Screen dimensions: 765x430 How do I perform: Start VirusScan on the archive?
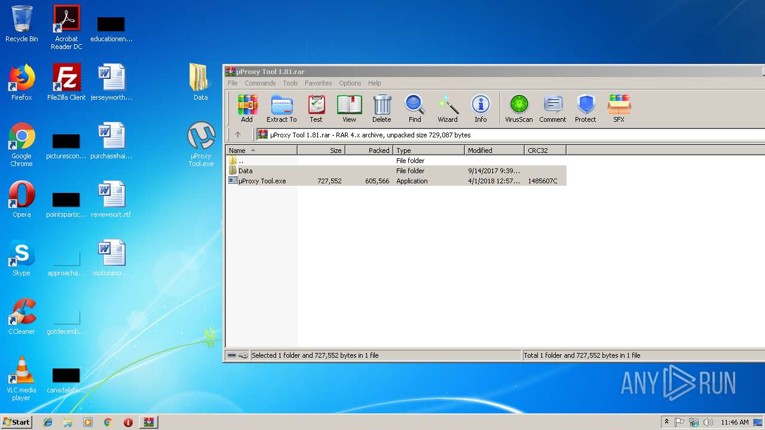coord(519,109)
